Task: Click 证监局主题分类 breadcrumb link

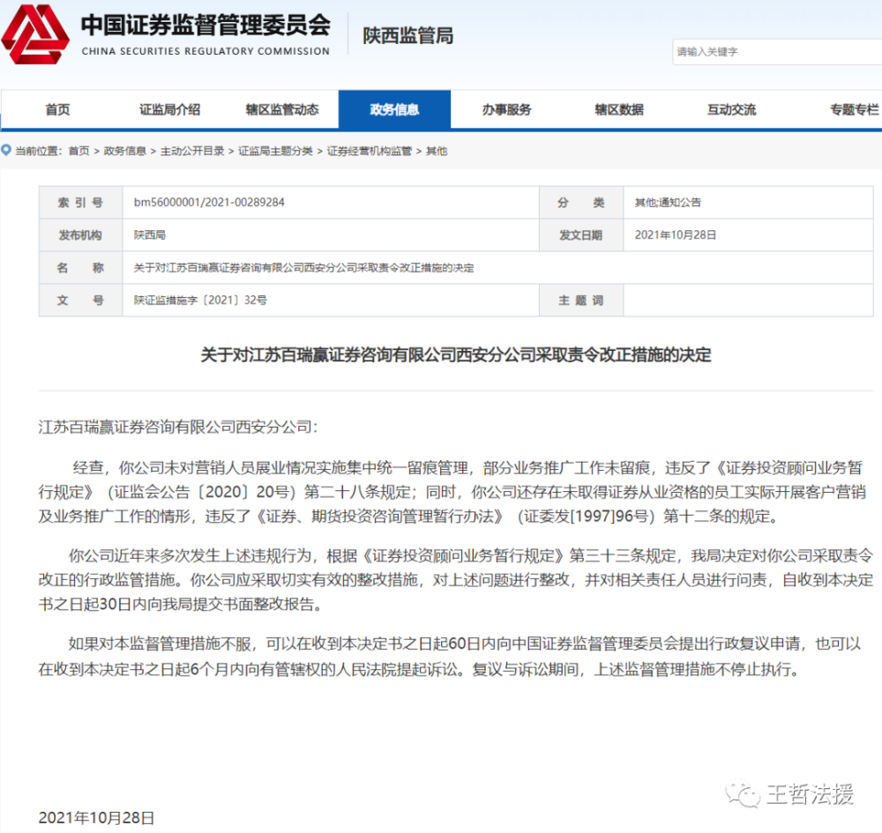Action: pos(275,151)
